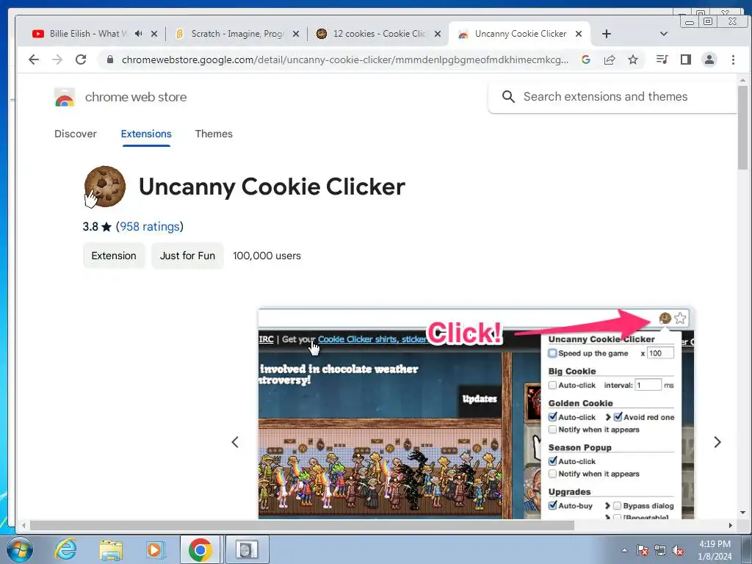
Task: Close the 12 cookies tab
Action: [438, 34]
